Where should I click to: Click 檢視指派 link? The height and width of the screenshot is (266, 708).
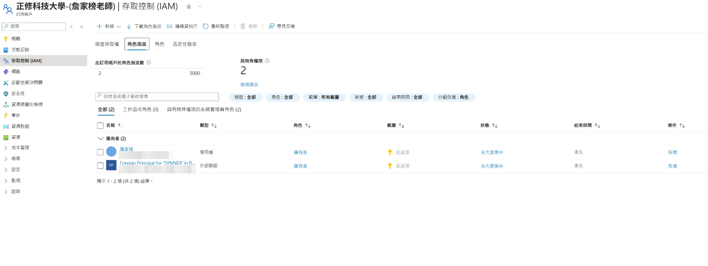[249, 84]
